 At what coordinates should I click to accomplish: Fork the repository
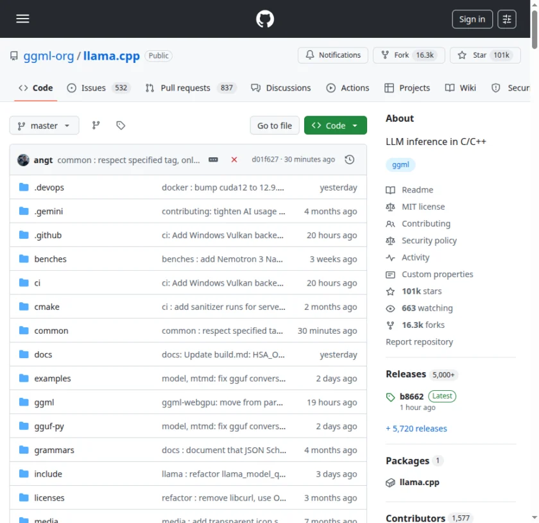click(x=408, y=55)
